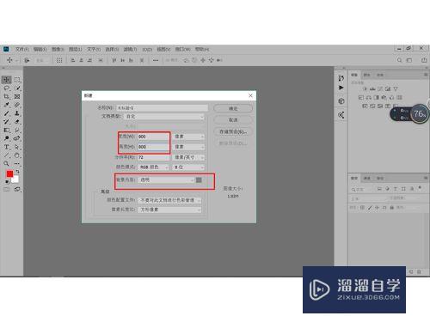
Task: Open the 文字(Y) menu
Action: pos(94,49)
